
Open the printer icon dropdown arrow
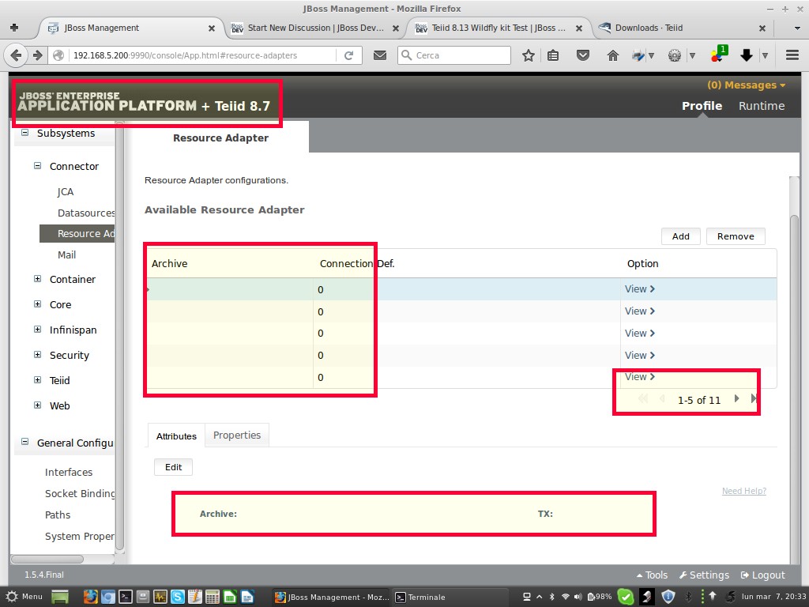652,56
